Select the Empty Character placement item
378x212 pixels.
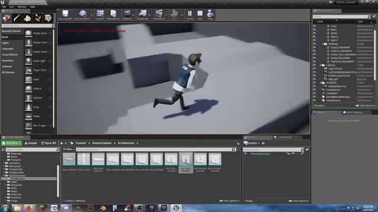click(x=38, y=42)
